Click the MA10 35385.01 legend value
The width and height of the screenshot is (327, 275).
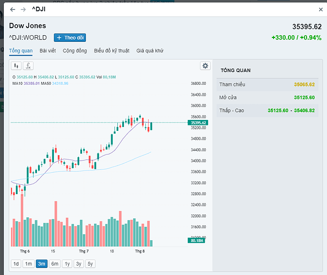(x=31, y=84)
